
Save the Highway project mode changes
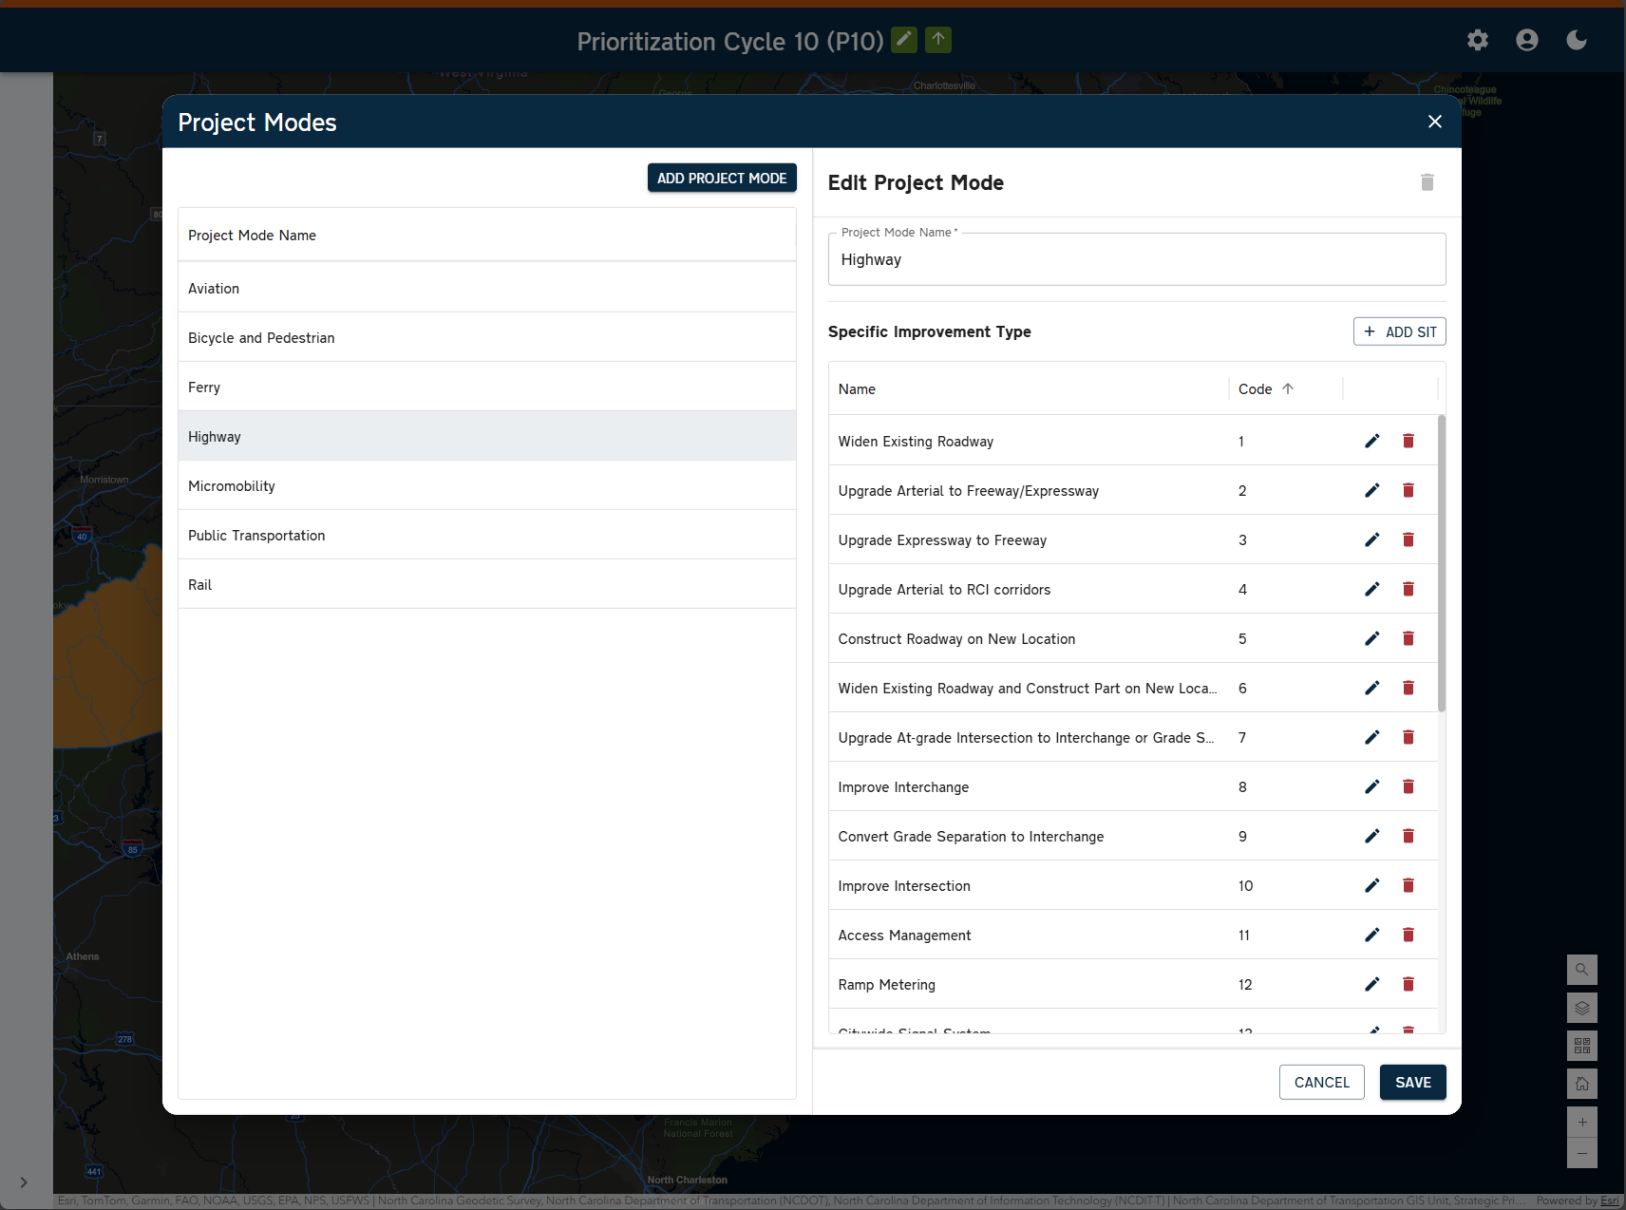point(1412,1082)
